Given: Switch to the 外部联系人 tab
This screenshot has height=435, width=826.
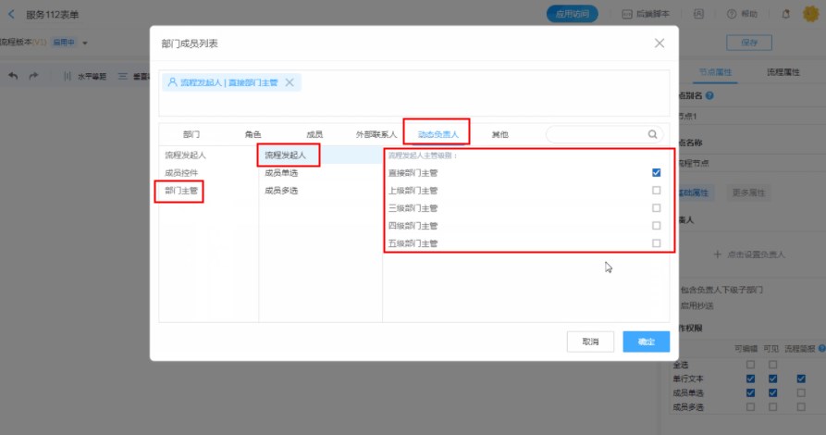Looking at the screenshot, I should point(376,134).
